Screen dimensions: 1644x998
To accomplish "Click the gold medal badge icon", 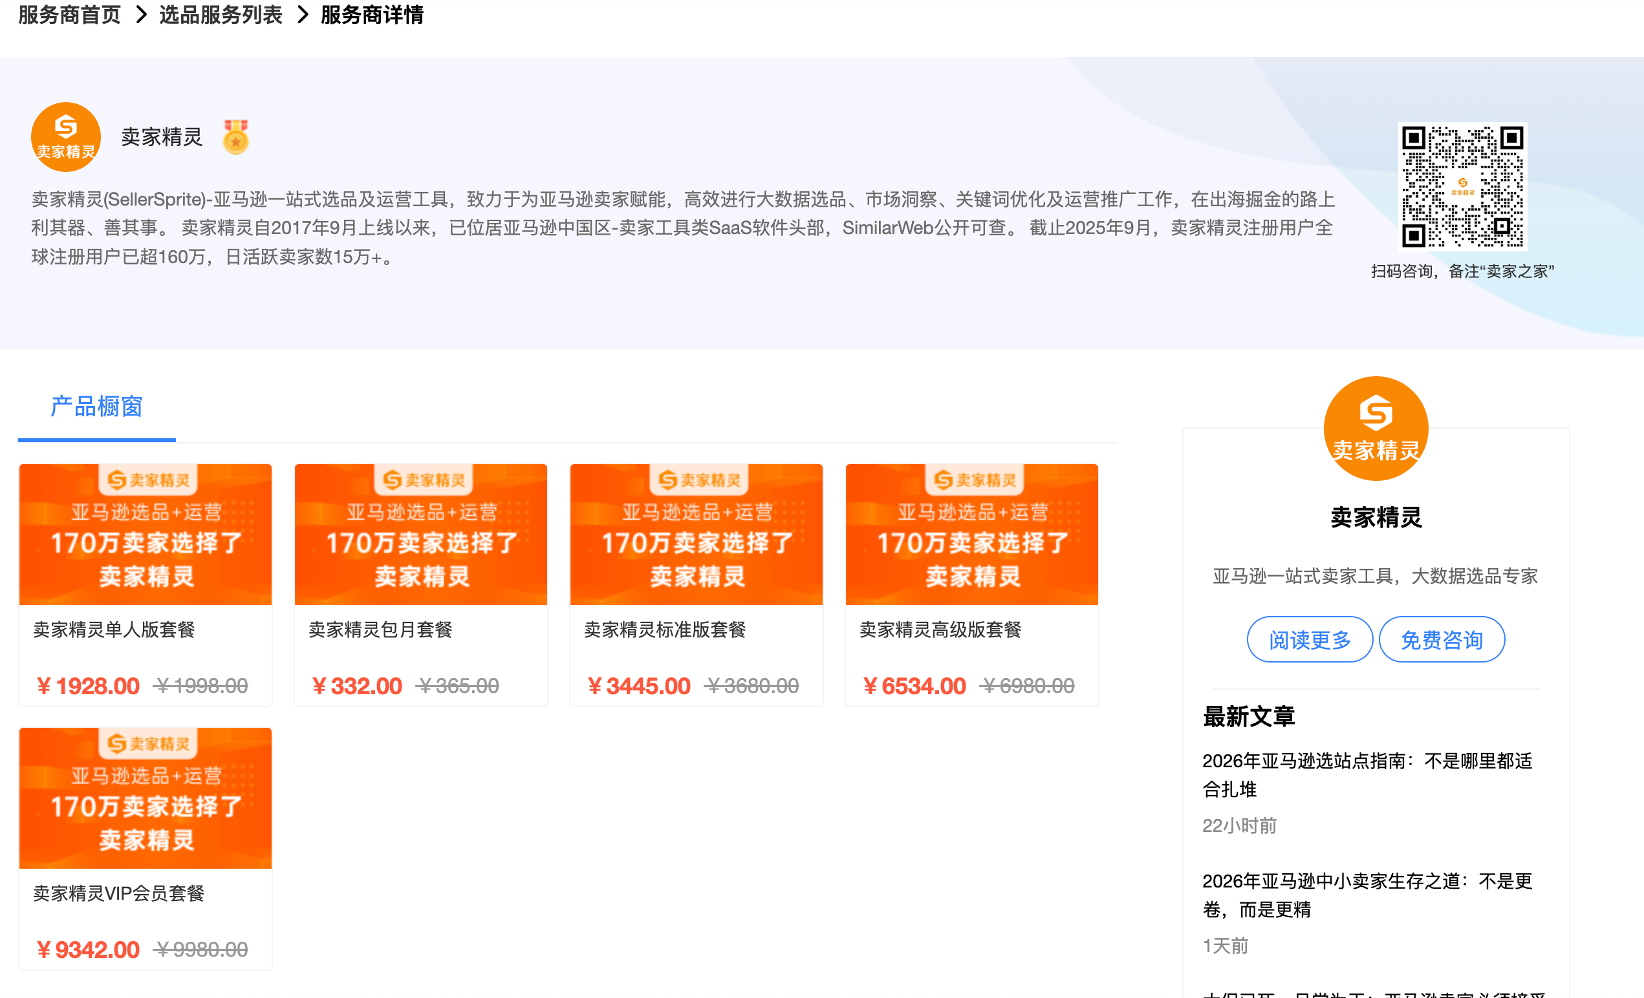I will point(235,137).
